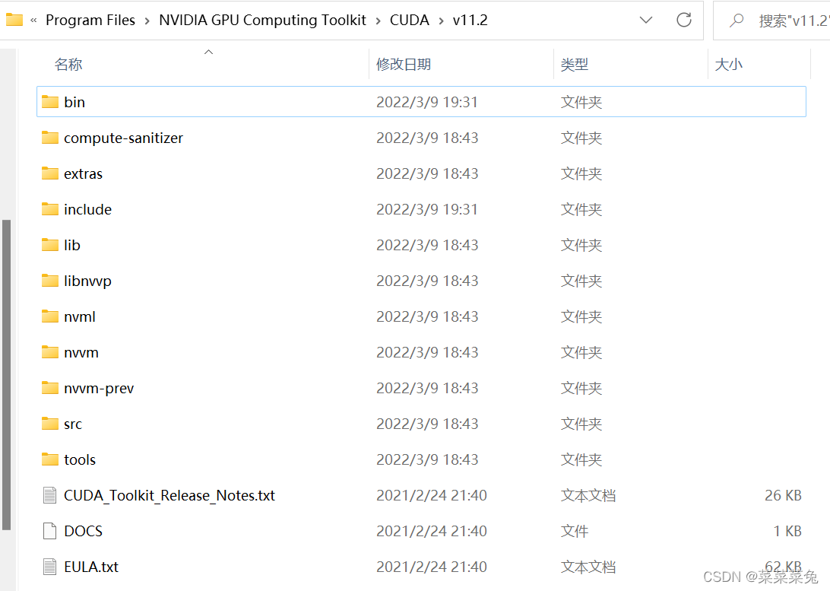Click the DOCS file icon

point(49,531)
